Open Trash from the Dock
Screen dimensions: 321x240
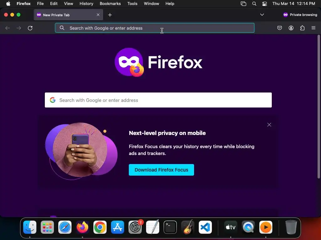[291, 227]
